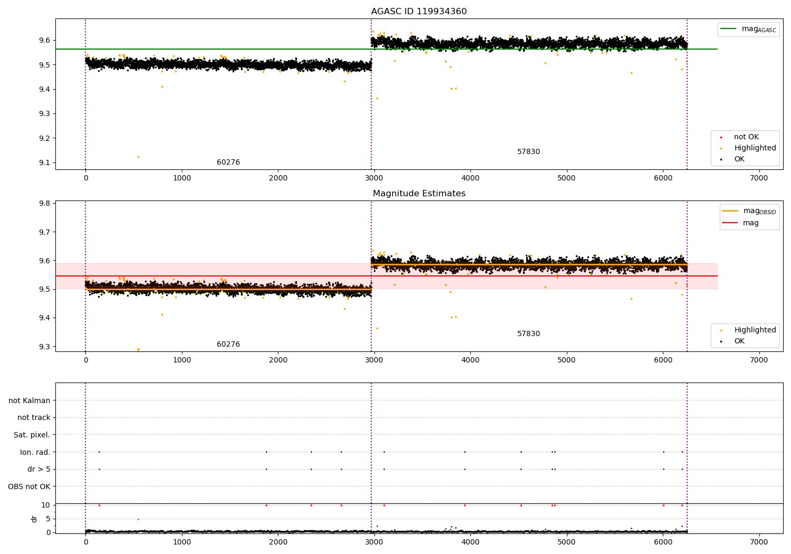Click the rotated 'dr' y-axis label
This screenshot has height=554, width=791.
pos(34,519)
